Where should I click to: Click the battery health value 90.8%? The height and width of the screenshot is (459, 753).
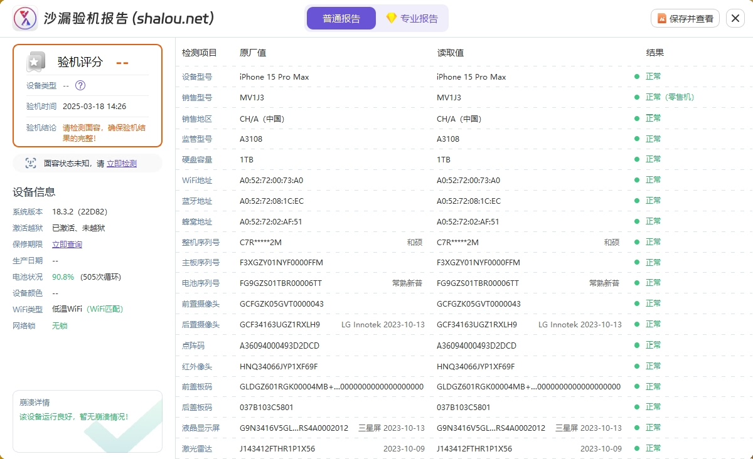point(63,277)
